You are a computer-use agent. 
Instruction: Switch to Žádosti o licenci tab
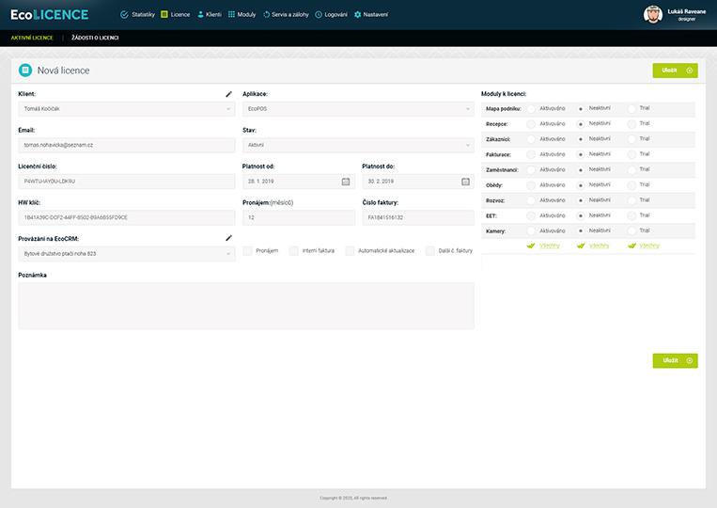95,38
